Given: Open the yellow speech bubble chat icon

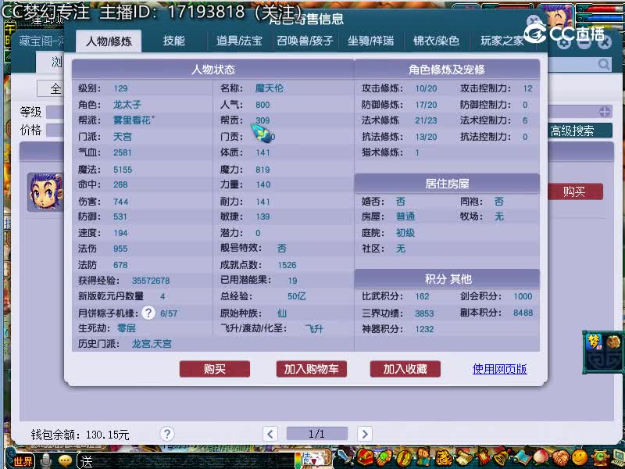Looking at the screenshot, I should click(x=65, y=461).
